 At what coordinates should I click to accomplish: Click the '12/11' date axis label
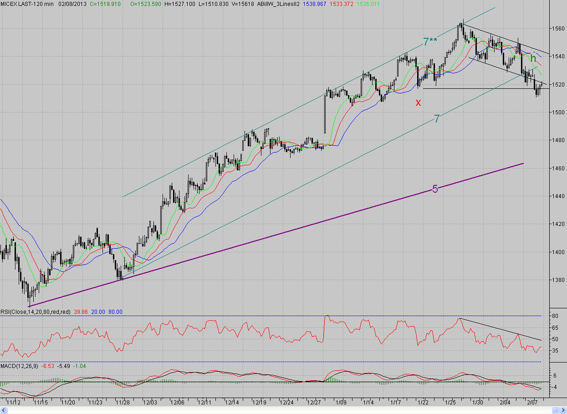pos(204,402)
